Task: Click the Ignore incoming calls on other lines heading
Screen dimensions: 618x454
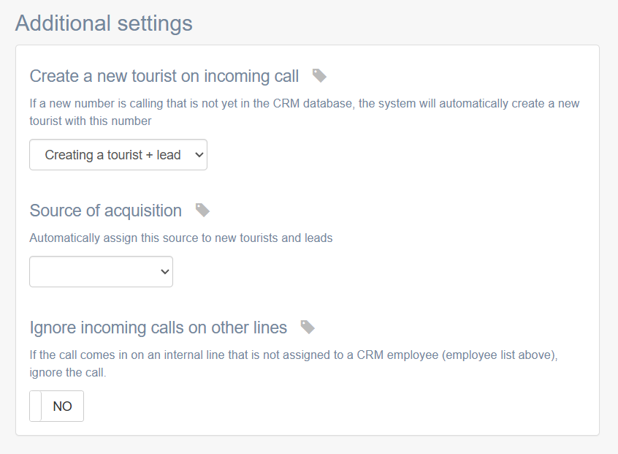Action: pos(159,328)
